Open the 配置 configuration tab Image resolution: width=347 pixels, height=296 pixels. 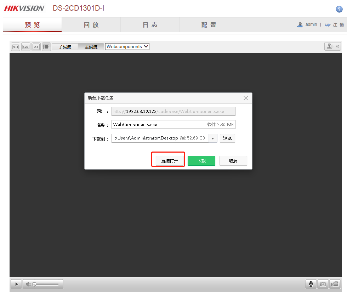(x=209, y=25)
